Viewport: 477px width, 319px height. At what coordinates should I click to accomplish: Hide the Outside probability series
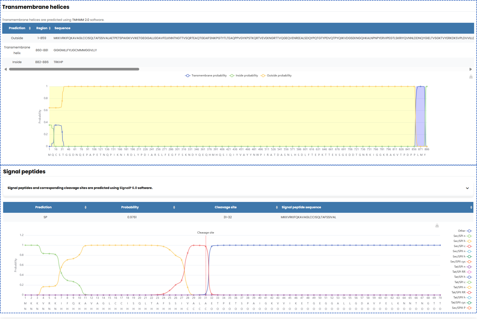click(x=276, y=76)
